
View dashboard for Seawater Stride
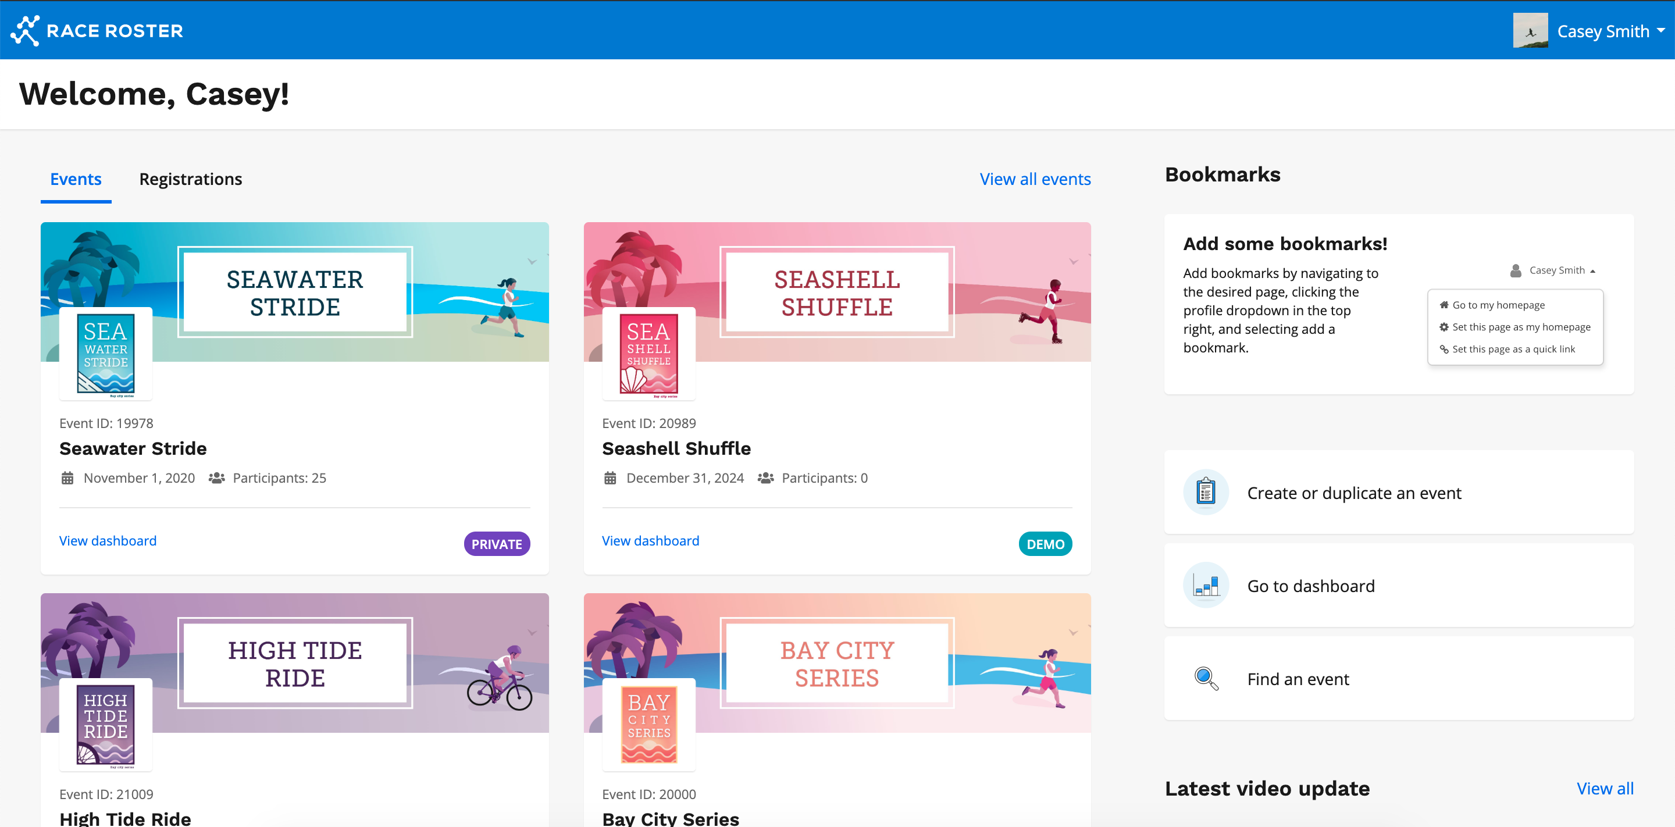pos(108,540)
